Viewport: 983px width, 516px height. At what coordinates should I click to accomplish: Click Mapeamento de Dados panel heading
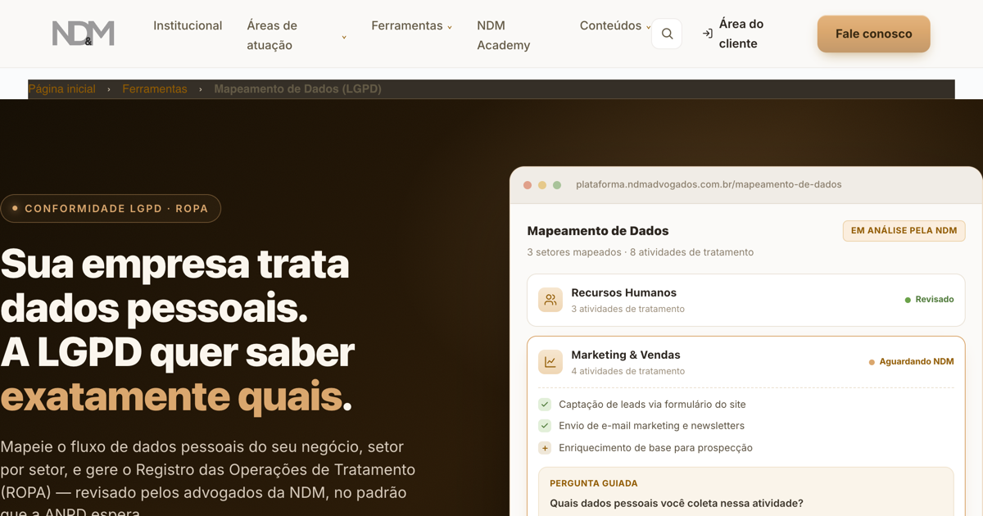pos(598,231)
